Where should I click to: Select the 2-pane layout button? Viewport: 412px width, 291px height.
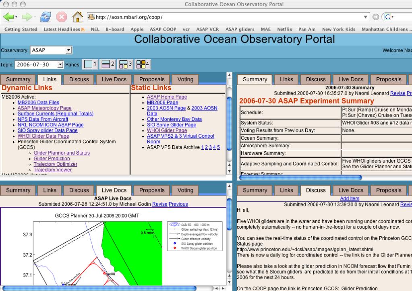click(108, 64)
